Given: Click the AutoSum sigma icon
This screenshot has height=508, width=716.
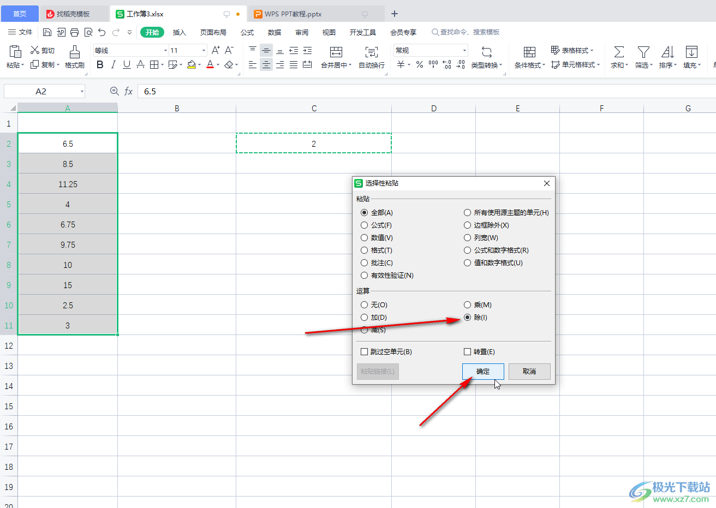Looking at the screenshot, I should pyautogui.click(x=619, y=52).
